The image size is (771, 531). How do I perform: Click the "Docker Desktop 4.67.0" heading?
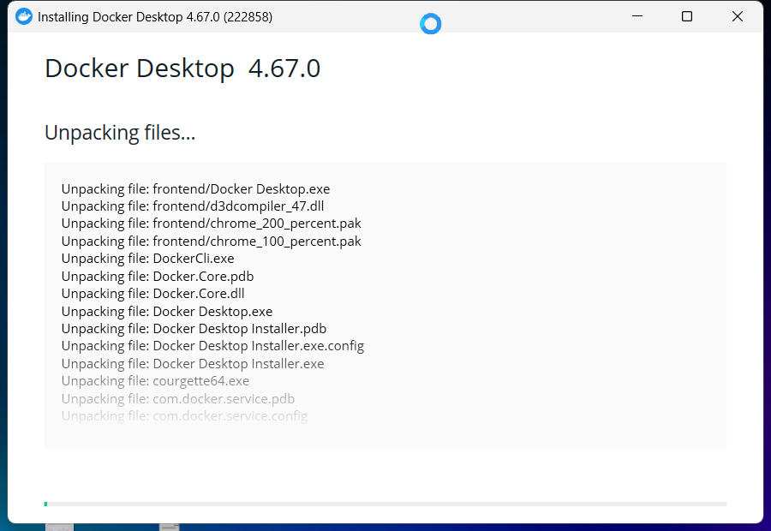coord(182,69)
